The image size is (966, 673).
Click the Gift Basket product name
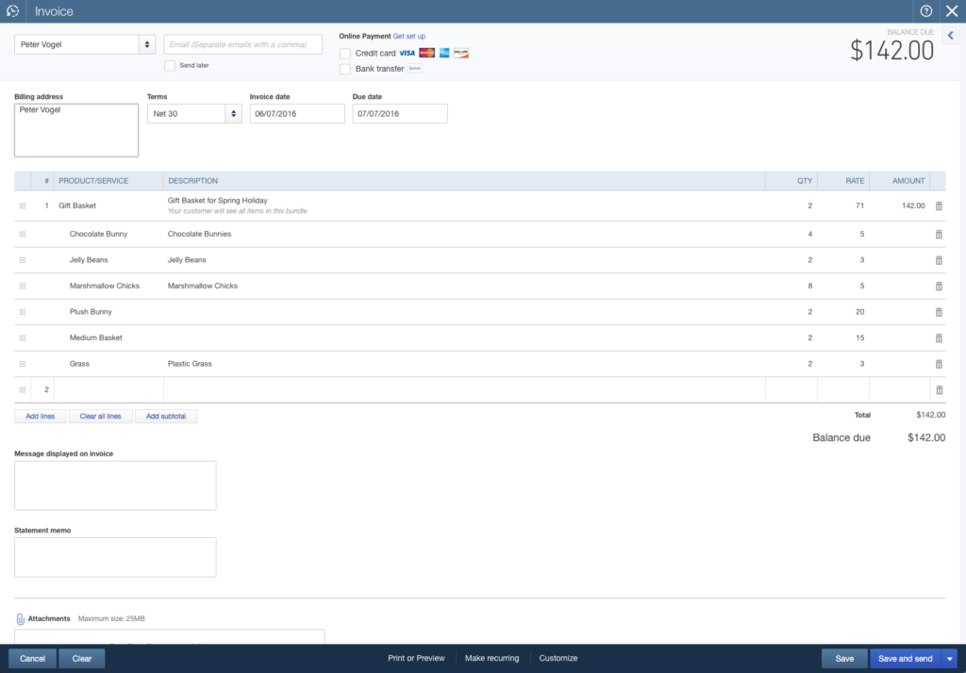coord(77,205)
